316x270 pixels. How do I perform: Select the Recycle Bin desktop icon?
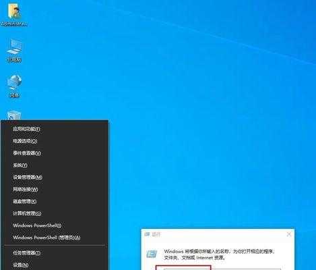(14, 115)
